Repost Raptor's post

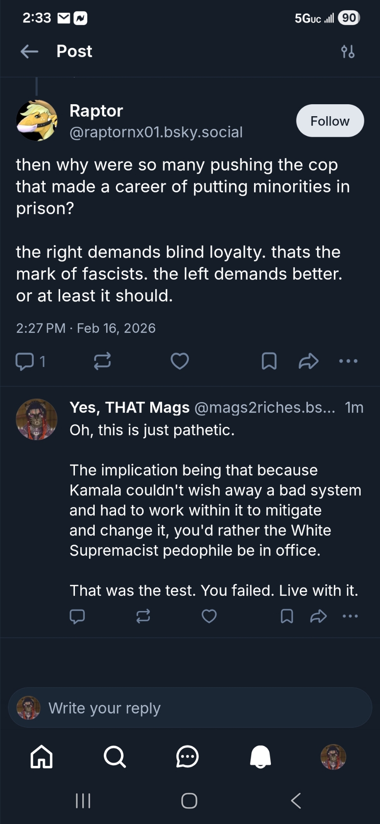(102, 361)
